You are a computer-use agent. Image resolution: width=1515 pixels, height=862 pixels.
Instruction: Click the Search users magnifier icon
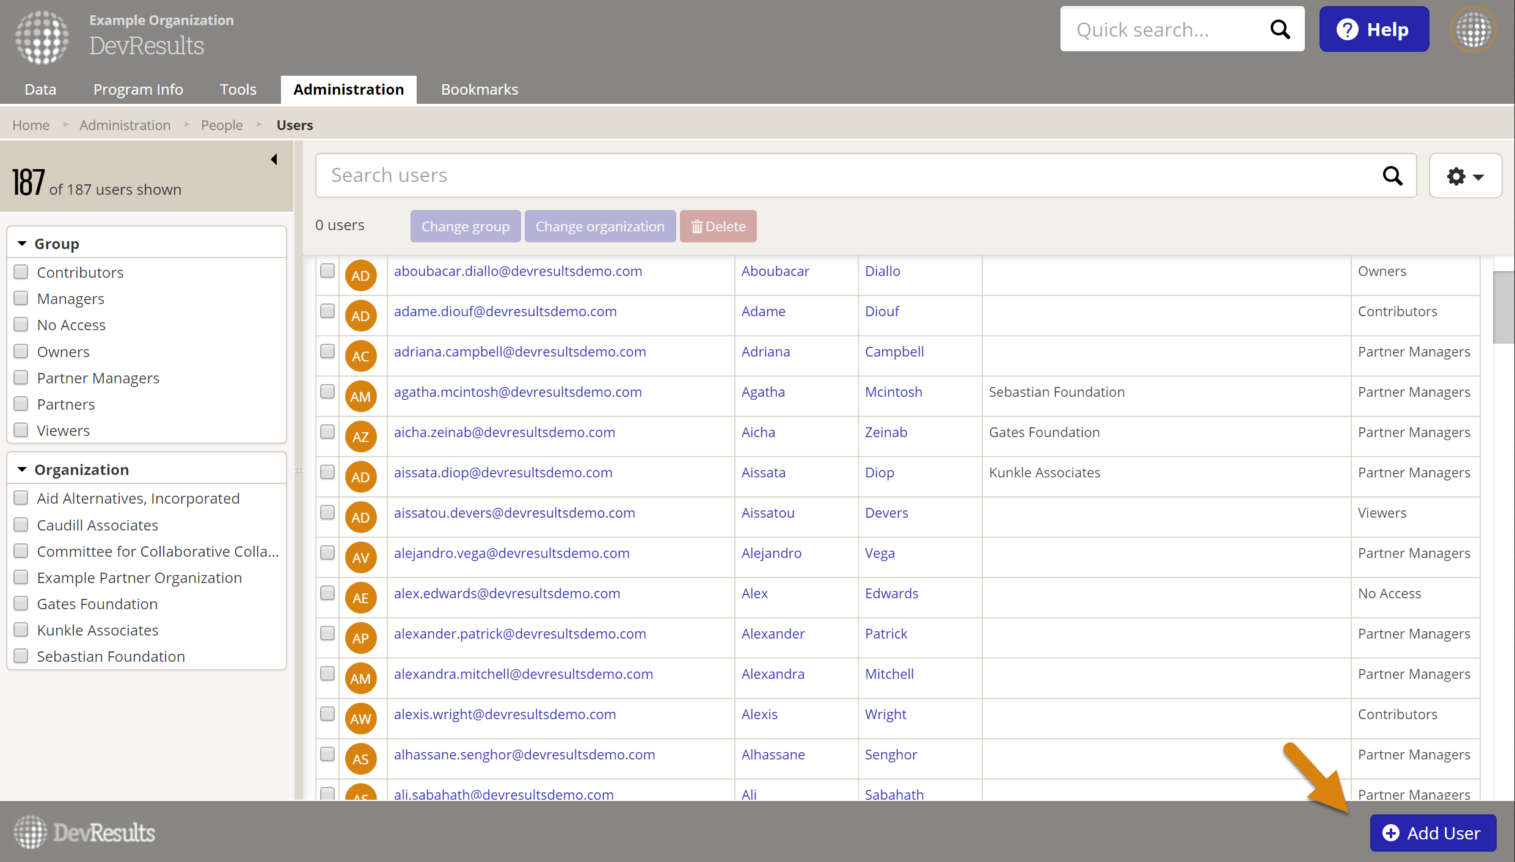[x=1392, y=176]
